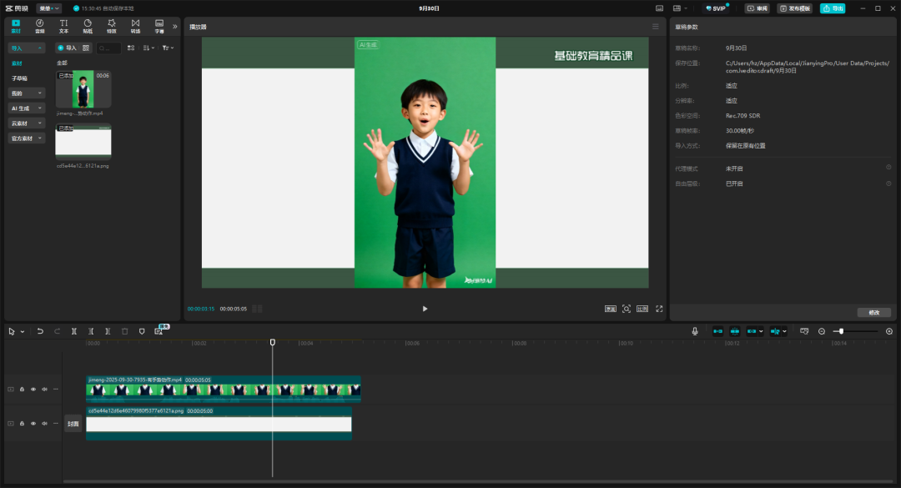
Task: Toggle lock on the image track
Action: click(23, 423)
